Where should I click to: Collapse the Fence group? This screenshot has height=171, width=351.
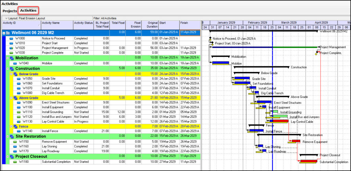coord(11,126)
